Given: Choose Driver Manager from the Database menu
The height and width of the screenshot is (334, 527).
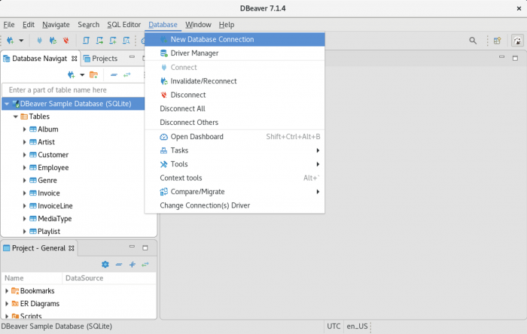Looking at the screenshot, I should [x=235, y=53].
